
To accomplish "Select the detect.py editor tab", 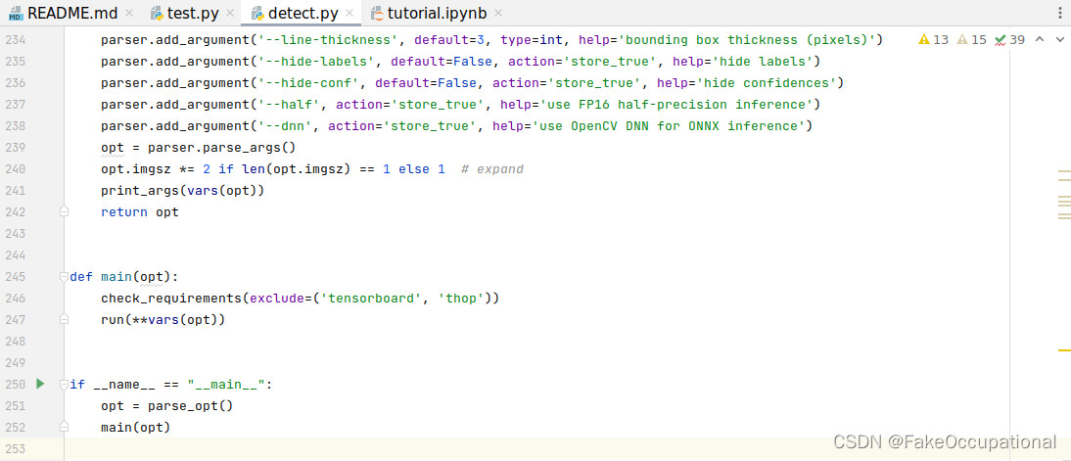I will tap(303, 13).
